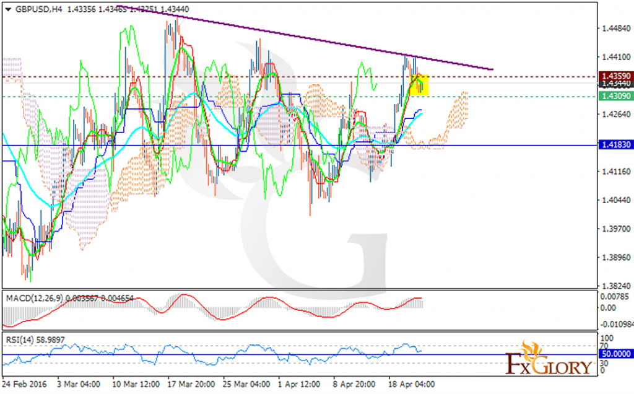Click the 1.44840 price axis value
634x394 pixels.
point(616,28)
